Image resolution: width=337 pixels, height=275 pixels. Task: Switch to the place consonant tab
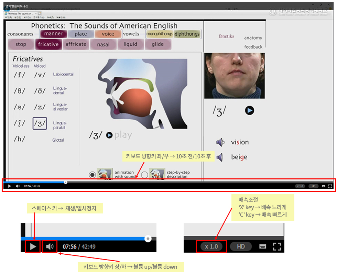point(80,34)
